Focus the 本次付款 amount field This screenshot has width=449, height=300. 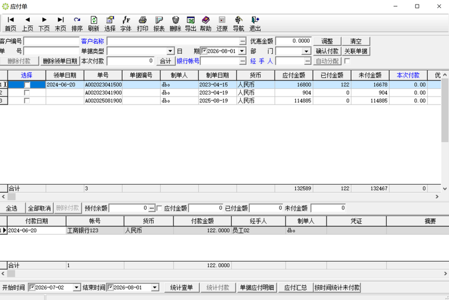(x=131, y=61)
